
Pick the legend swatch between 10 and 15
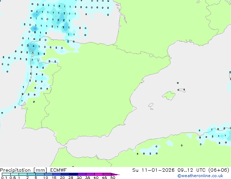pos(48,174)
